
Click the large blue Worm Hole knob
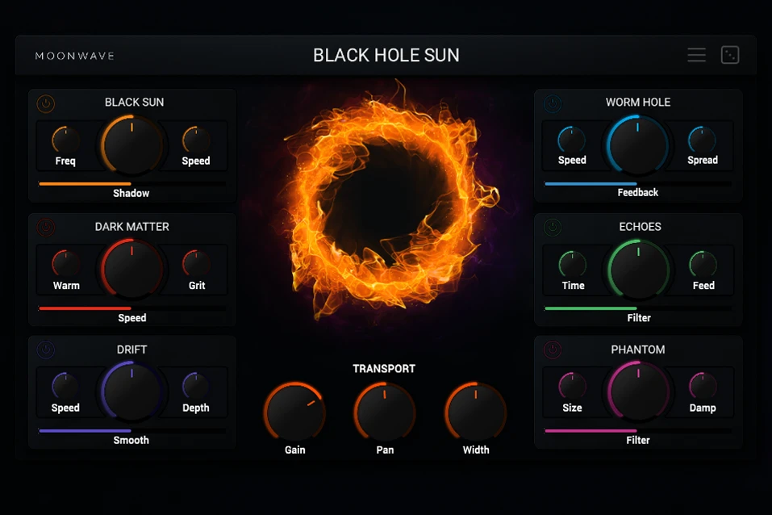point(637,144)
